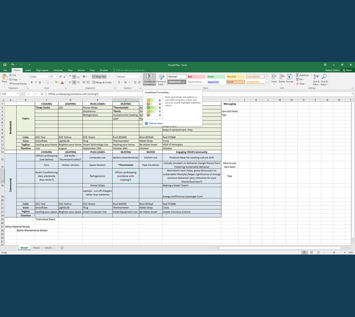The width and height of the screenshot is (355, 317).
Task: Toggle Wrap Text on the cell
Action: tap(99, 77)
